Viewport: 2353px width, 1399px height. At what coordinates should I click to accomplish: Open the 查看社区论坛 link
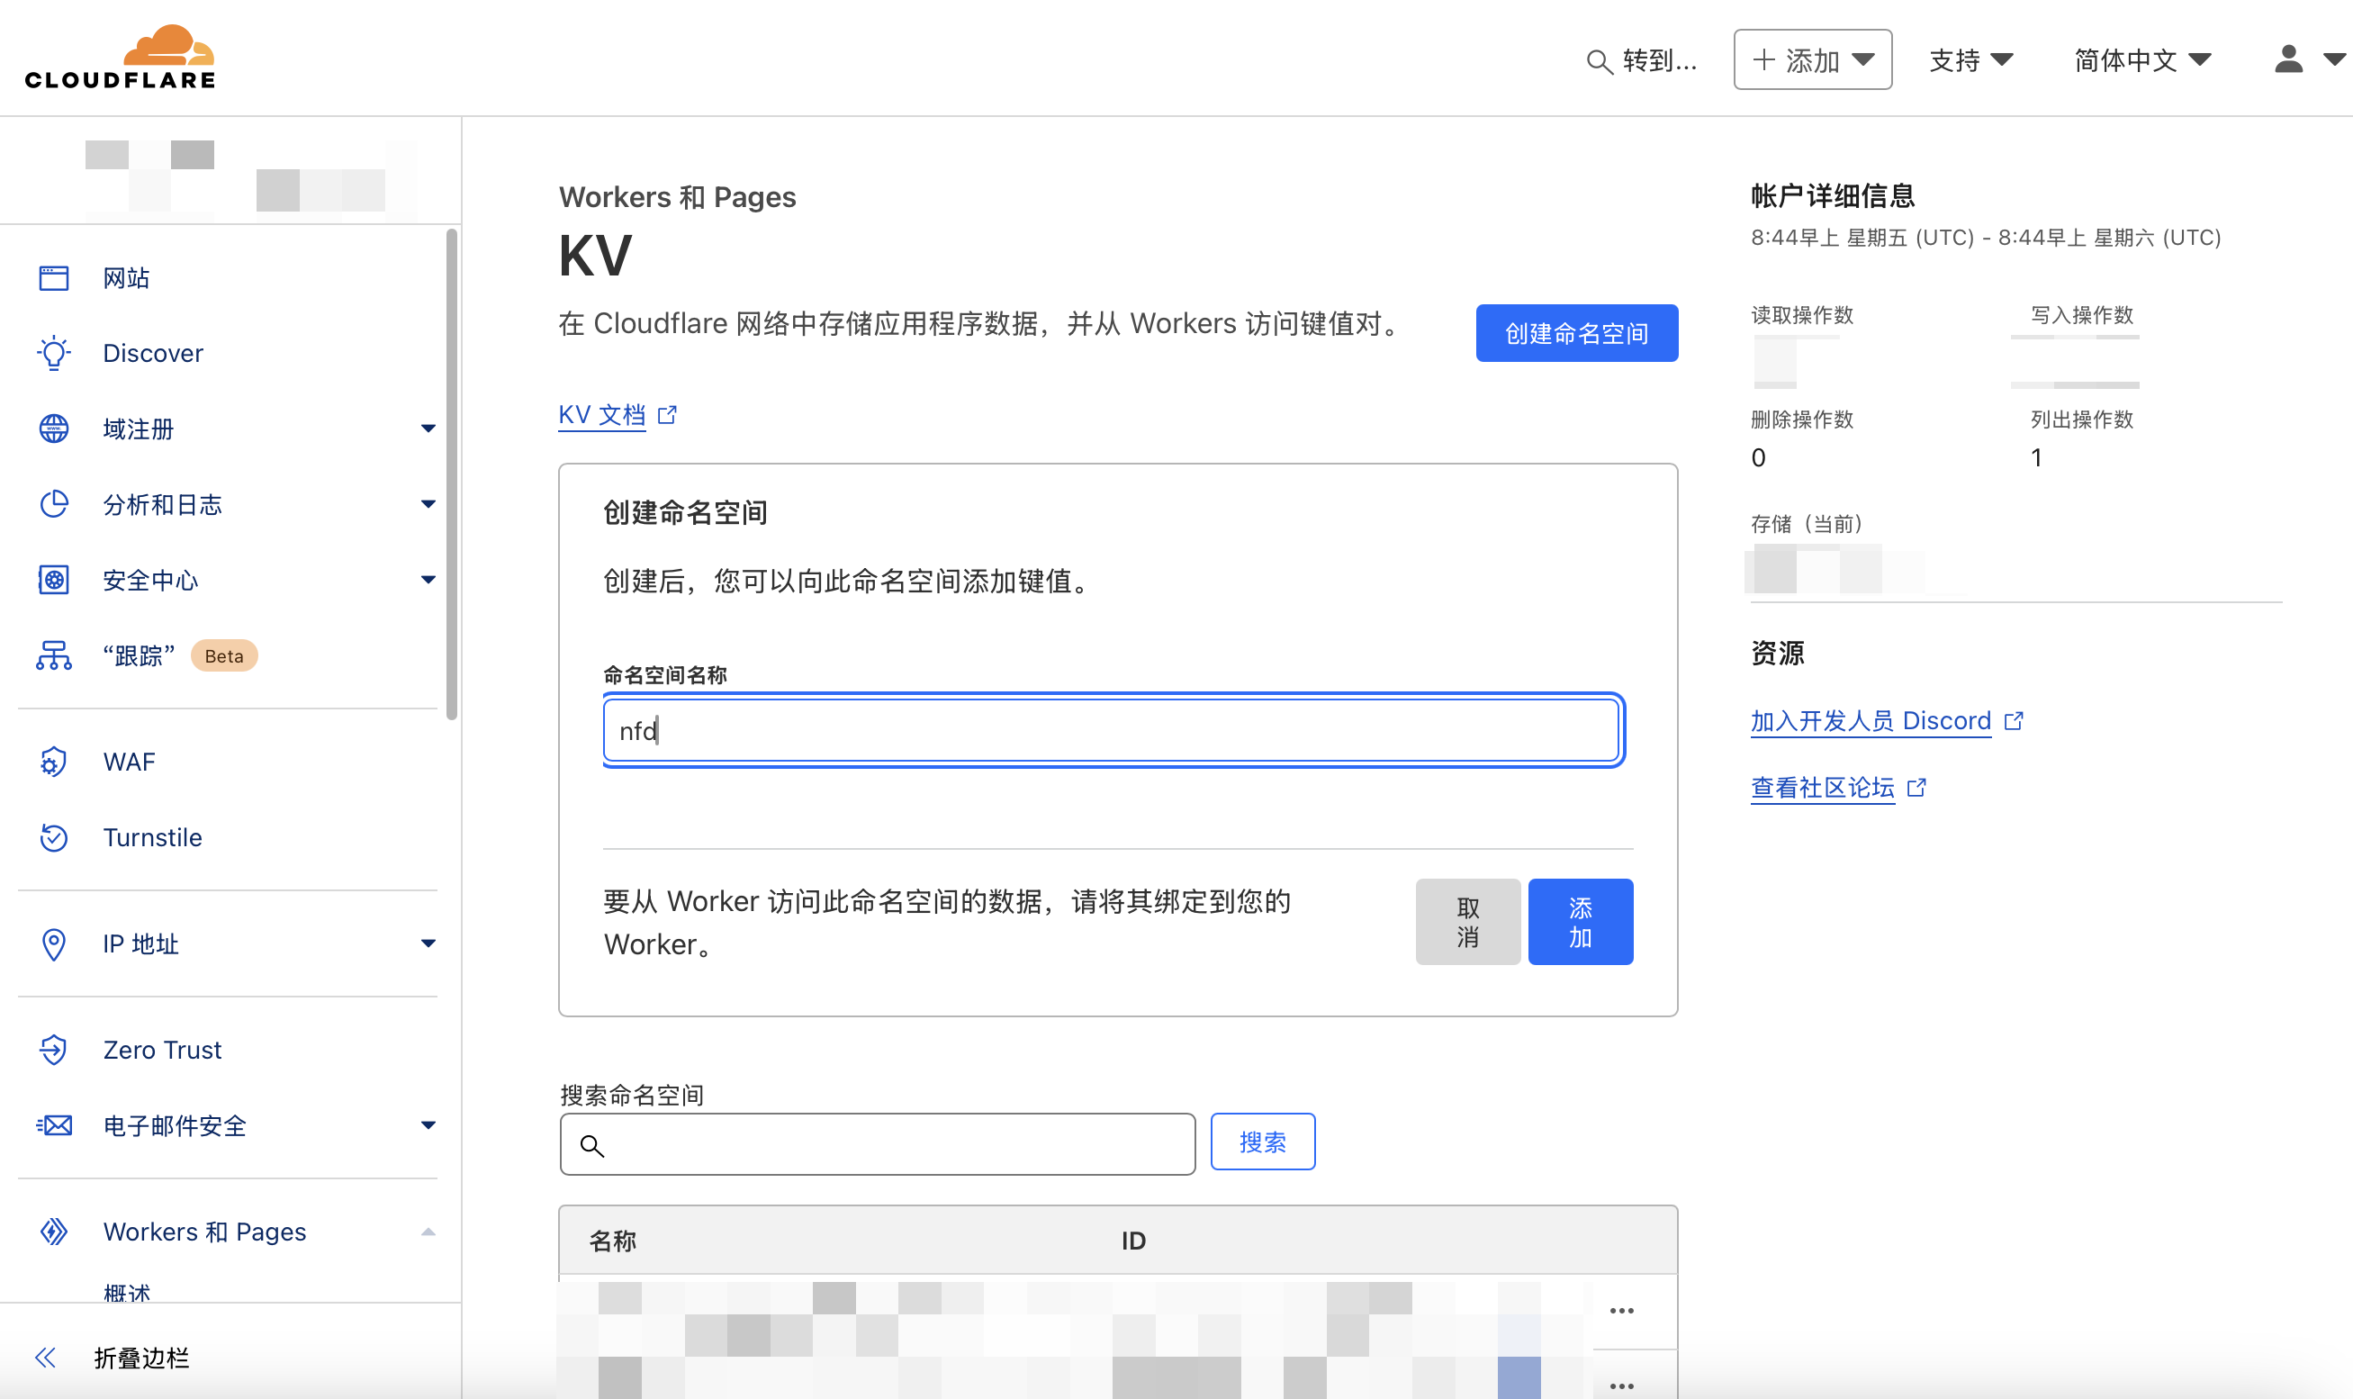tap(1823, 787)
